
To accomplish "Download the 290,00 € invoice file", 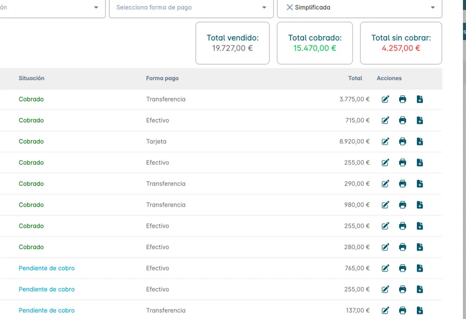I will (x=419, y=184).
